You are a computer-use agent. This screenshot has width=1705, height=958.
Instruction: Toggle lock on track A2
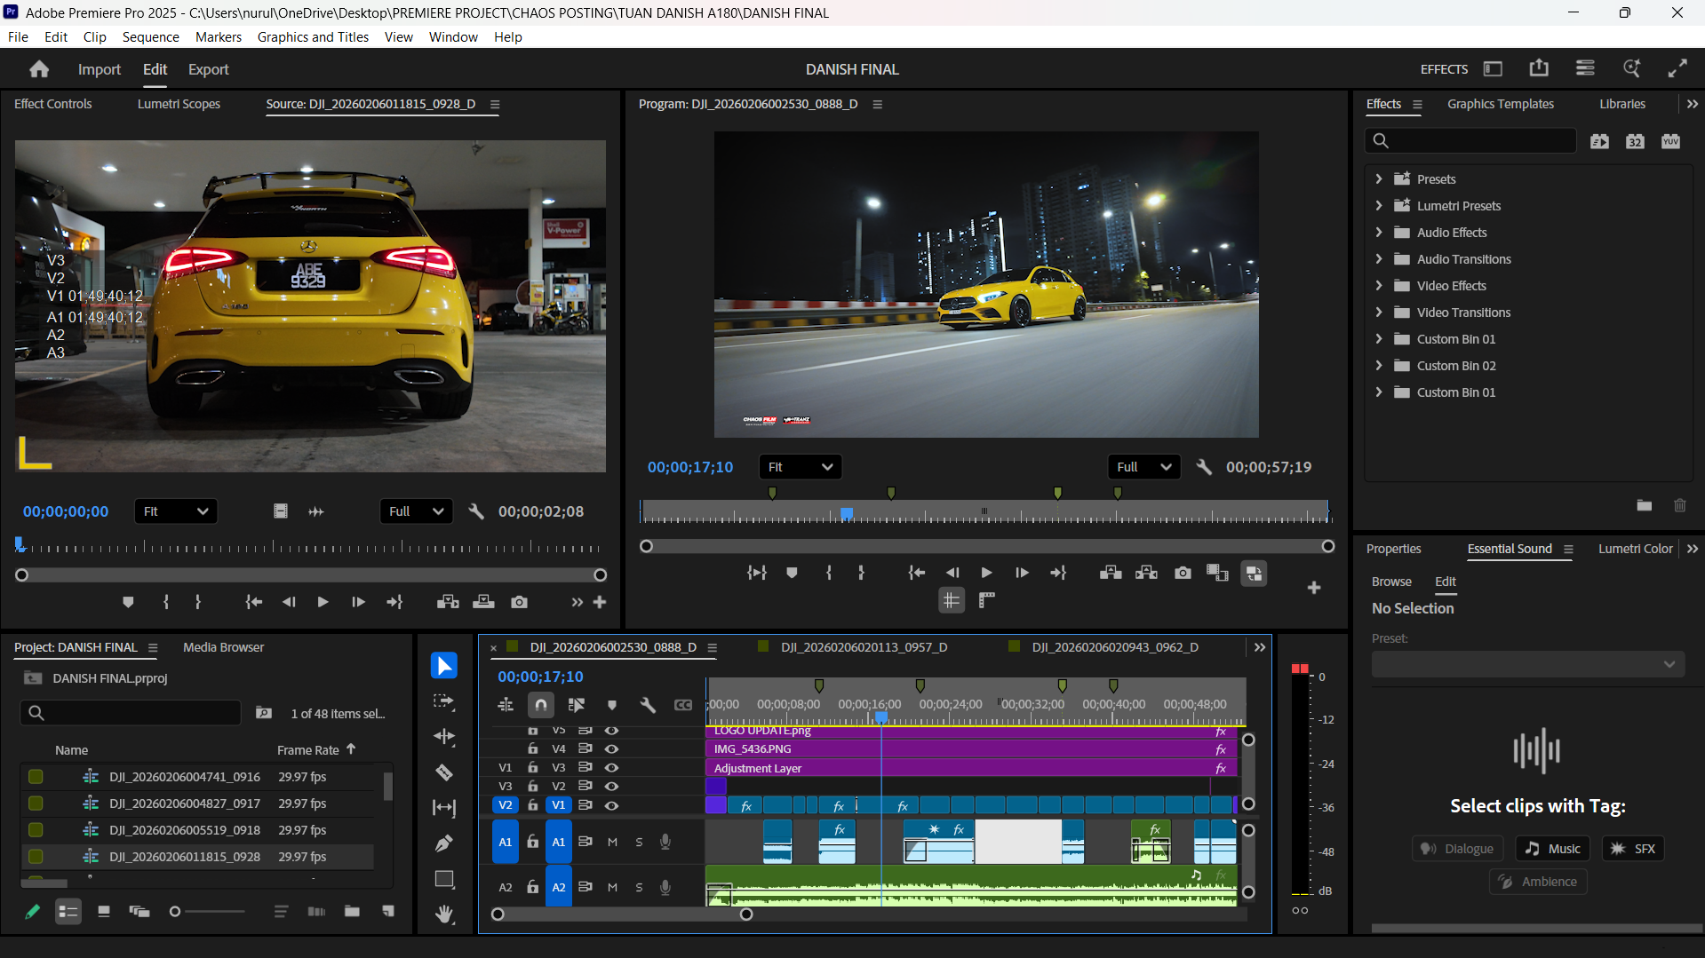pyautogui.click(x=532, y=887)
